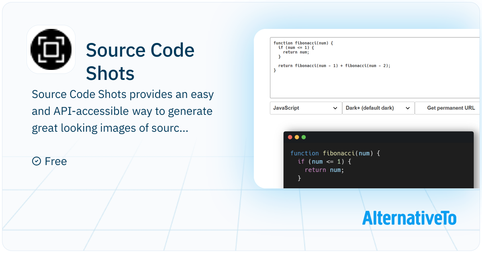The width and height of the screenshot is (482, 253).
Task: Click 'function fibonacci(num) {' in dark preview
Action: 335,153
